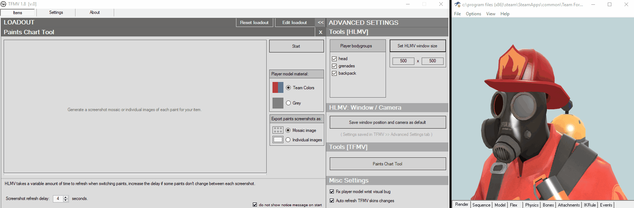Viewport: 634px width, 208px height.
Task: Increase screenshot refresh delay with up arrow
Action: click(x=66, y=197)
